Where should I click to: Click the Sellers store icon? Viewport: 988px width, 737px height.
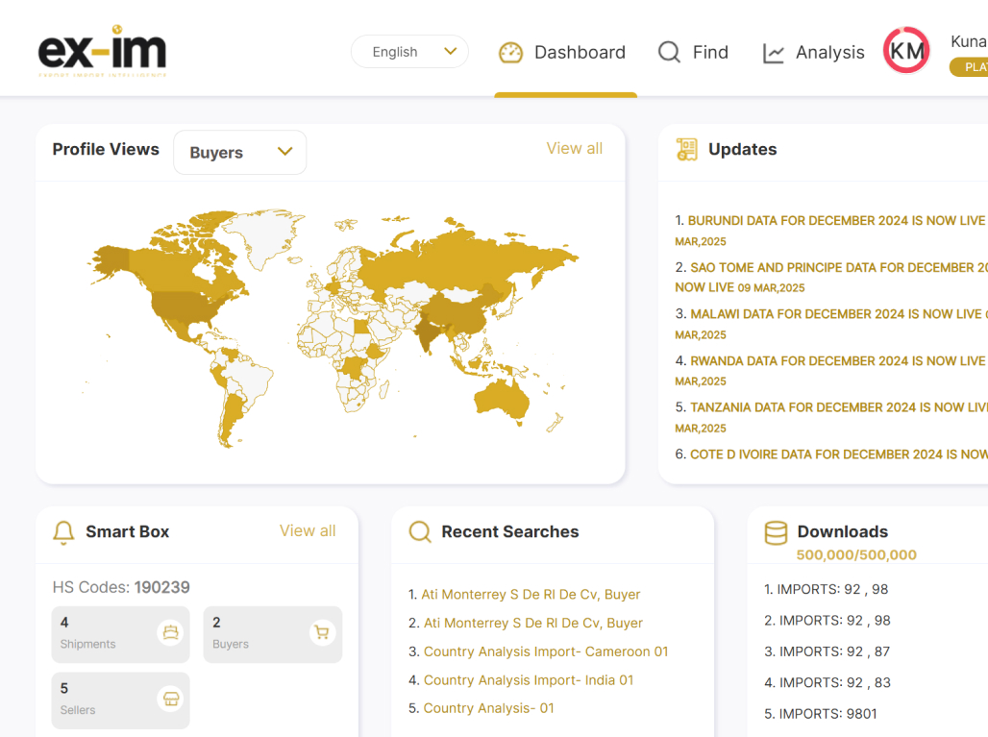pyautogui.click(x=170, y=699)
